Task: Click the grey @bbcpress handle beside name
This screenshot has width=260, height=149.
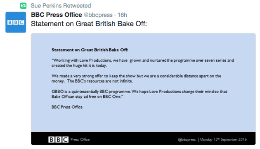Action: point(98,15)
